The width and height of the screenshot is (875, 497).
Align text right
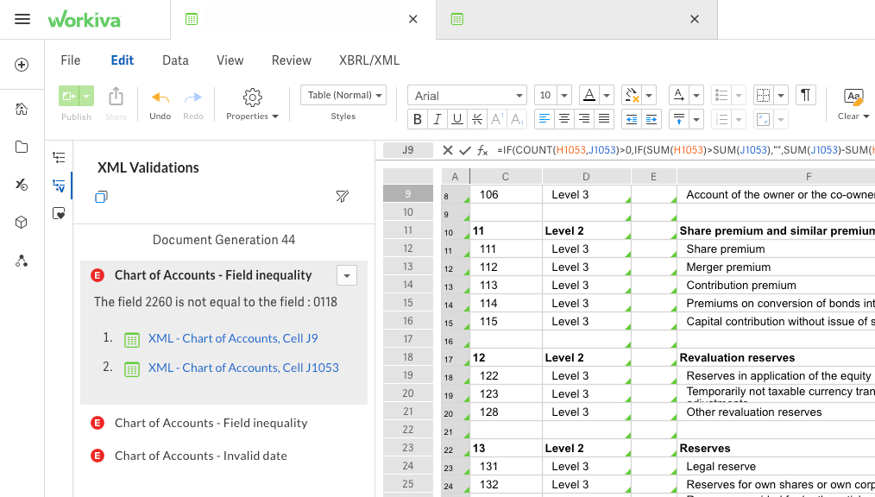click(583, 119)
